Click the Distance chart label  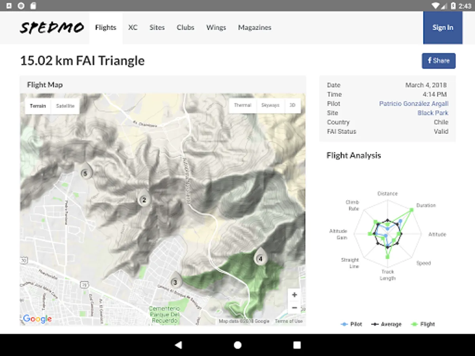[x=388, y=193]
